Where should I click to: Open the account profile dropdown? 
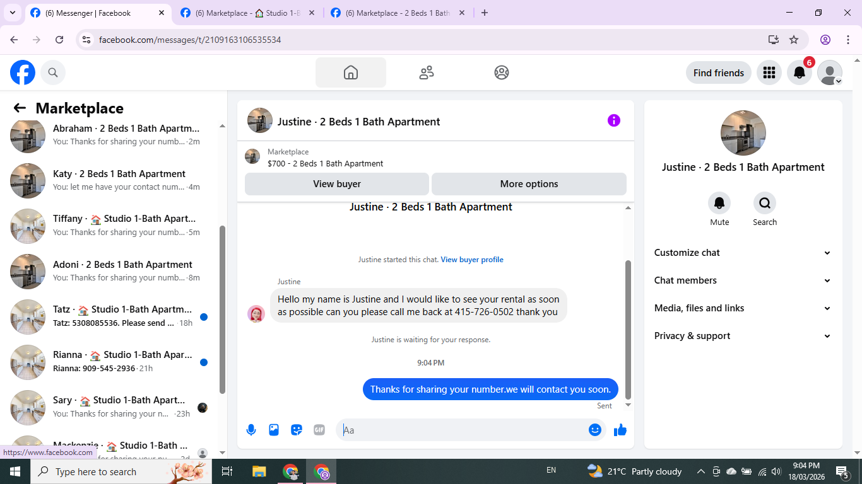tap(830, 72)
